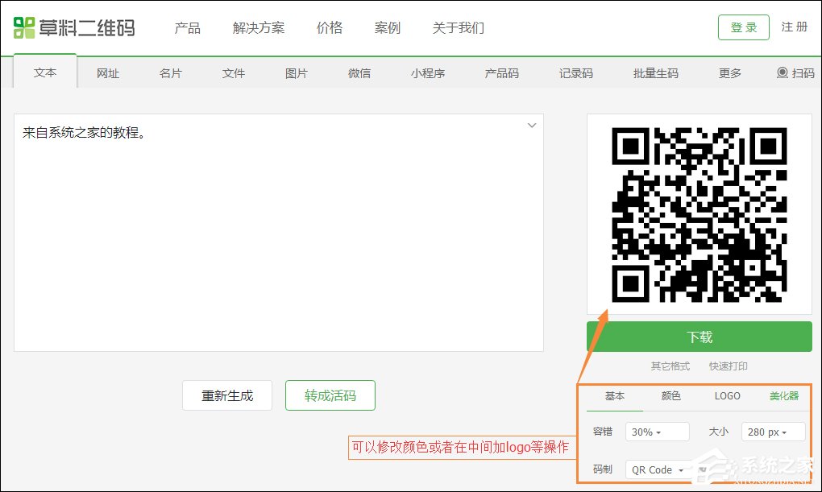Open the 产品 menu

[x=188, y=27]
